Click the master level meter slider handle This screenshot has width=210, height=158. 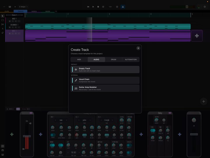[187, 7]
